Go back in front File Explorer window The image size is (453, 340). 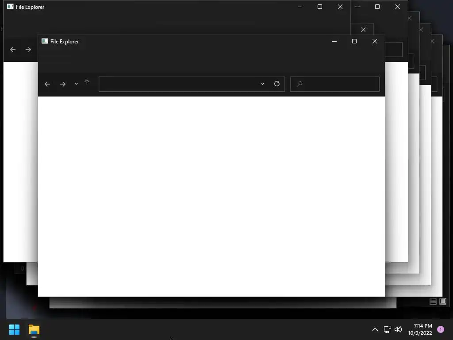(47, 84)
